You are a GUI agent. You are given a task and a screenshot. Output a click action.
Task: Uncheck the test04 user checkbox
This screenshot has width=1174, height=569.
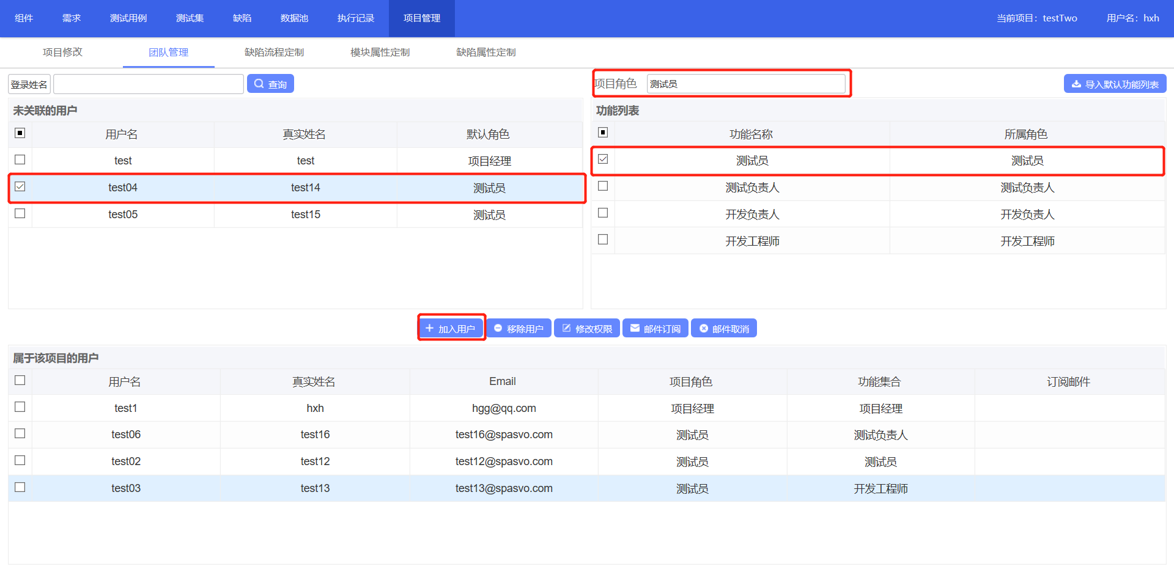pyautogui.click(x=20, y=187)
